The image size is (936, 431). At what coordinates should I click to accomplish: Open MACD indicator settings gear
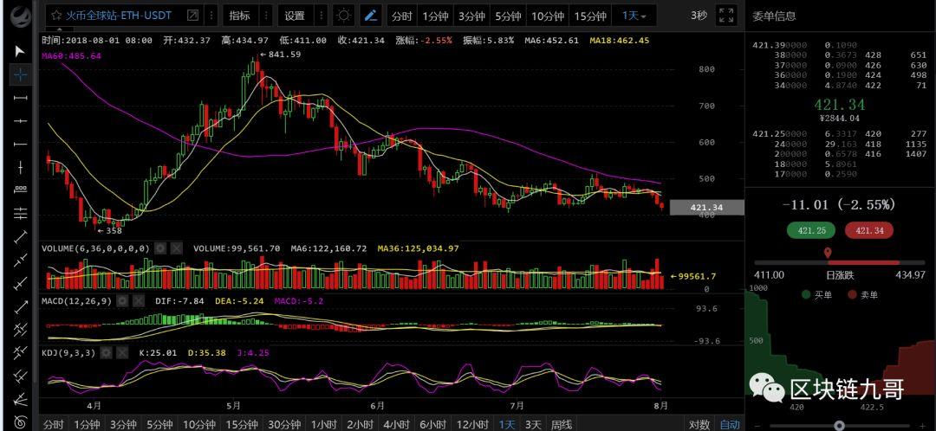(x=122, y=301)
